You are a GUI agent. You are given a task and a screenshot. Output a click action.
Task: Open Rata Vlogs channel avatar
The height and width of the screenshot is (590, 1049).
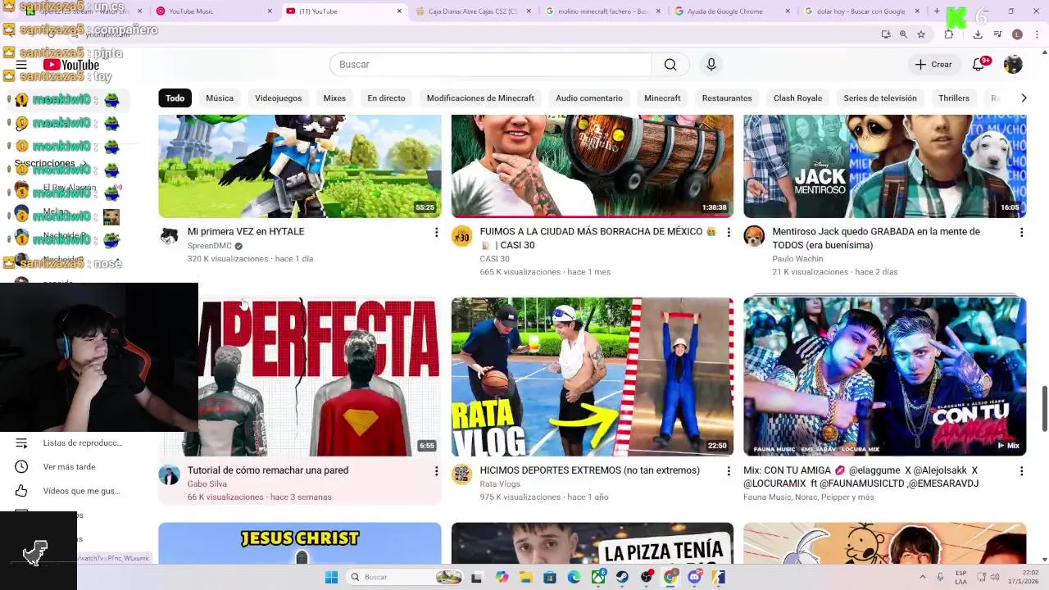(x=462, y=474)
